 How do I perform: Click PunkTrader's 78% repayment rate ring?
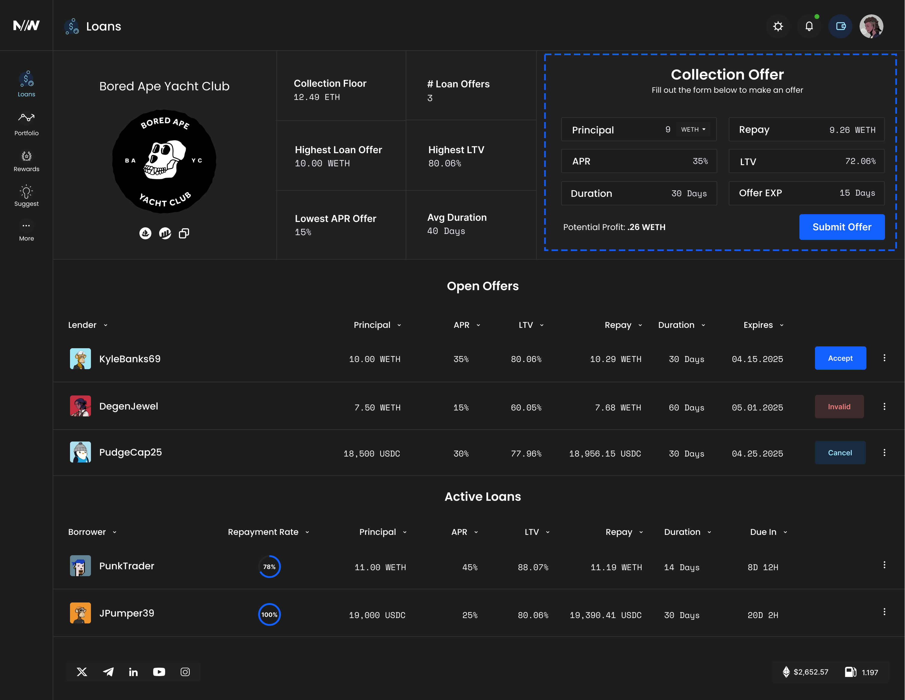click(269, 567)
